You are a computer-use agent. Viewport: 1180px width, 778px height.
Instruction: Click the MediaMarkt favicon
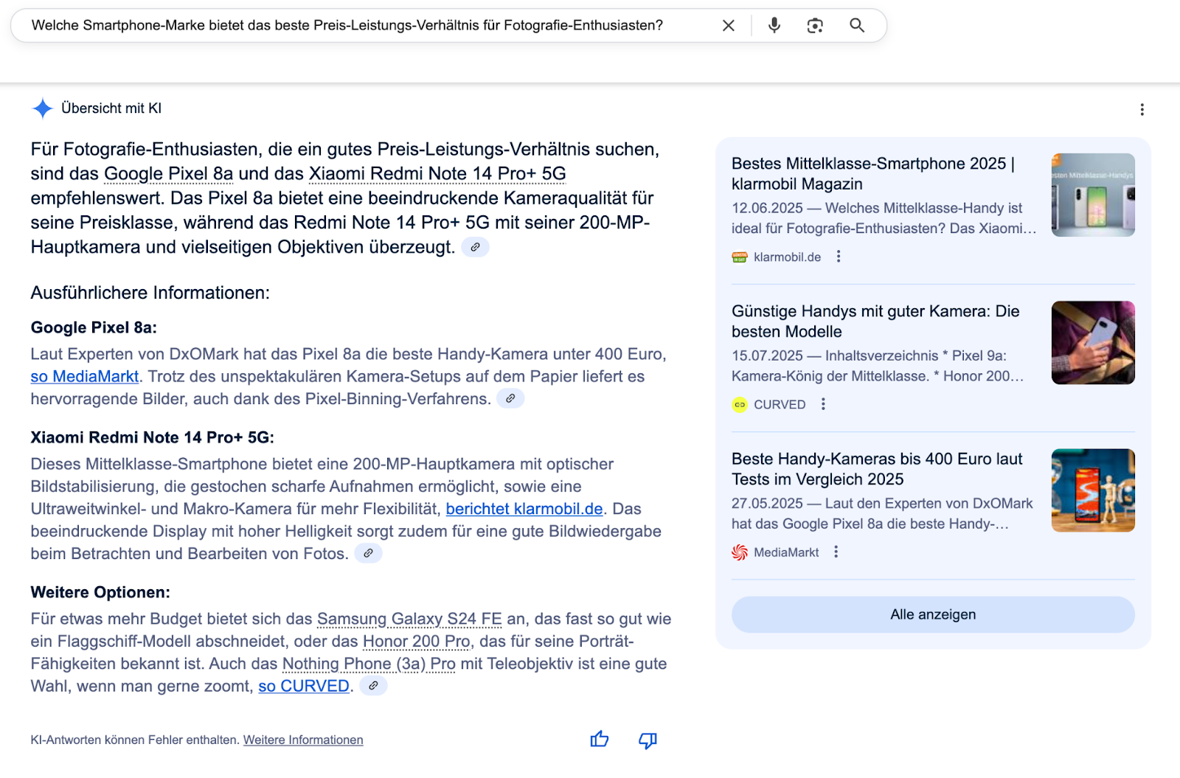coord(738,552)
